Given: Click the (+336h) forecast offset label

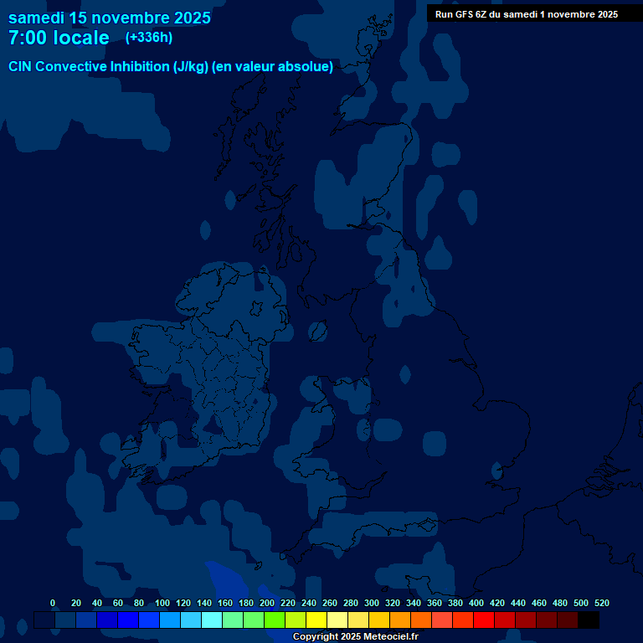Looking at the screenshot, I should pos(149,38).
